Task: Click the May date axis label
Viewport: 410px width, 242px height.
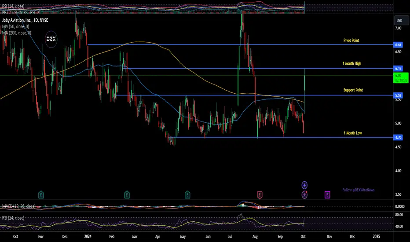Action: 183,237
